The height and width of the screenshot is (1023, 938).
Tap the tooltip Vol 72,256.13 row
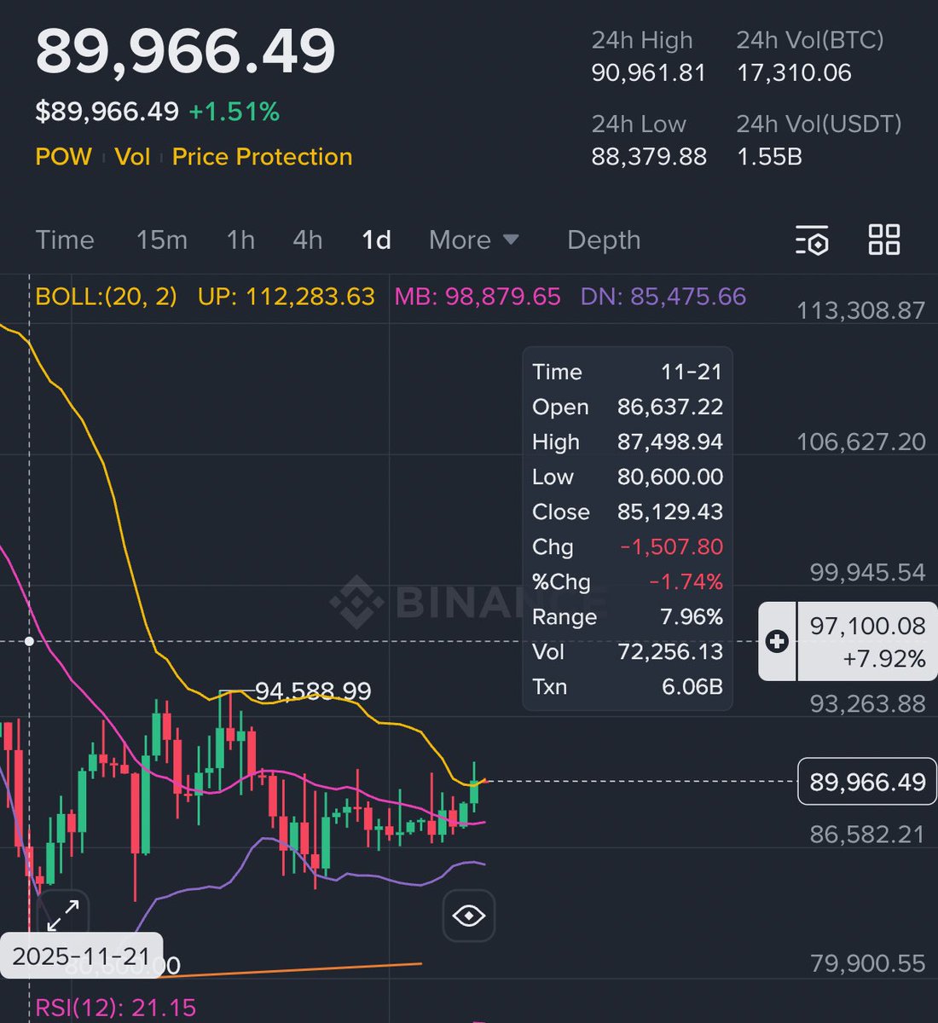pos(628,651)
